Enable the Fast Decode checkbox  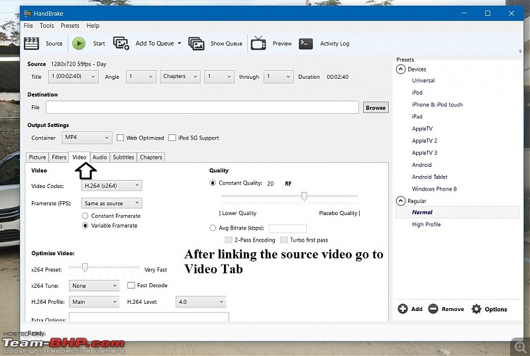[131, 285]
